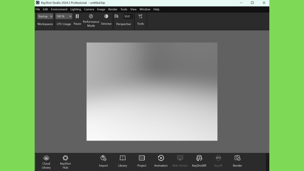Viewport: 304px width, 171px height.
Task: Click the real-time render viewport
Action: coord(152,91)
